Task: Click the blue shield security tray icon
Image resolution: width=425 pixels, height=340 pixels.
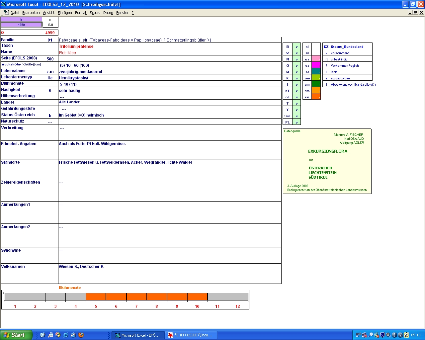Action: (x=382, y=335)
